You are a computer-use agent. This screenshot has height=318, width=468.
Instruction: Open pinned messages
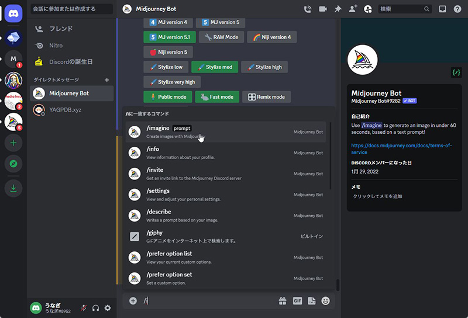tap(338, 9)
